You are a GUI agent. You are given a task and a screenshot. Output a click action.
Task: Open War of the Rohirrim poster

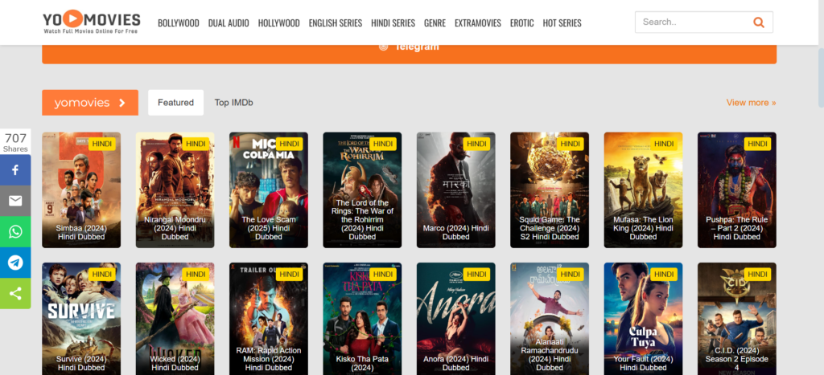[x=362, y=190]
